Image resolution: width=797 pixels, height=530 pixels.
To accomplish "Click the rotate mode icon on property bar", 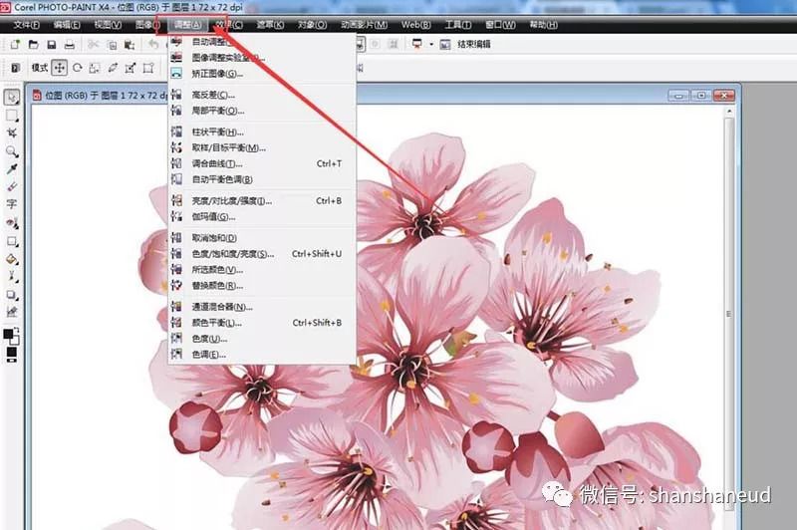I will click(x=78, y=68).
